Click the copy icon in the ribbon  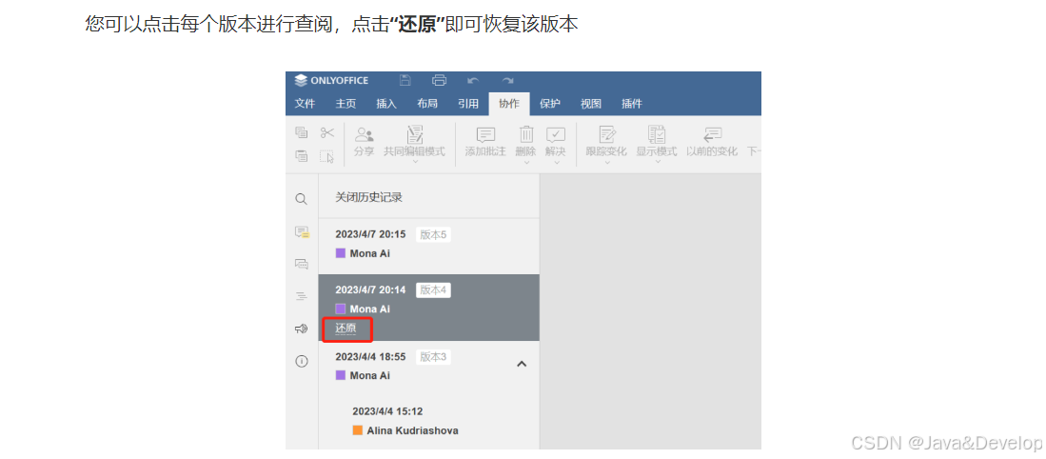(302, 132)
